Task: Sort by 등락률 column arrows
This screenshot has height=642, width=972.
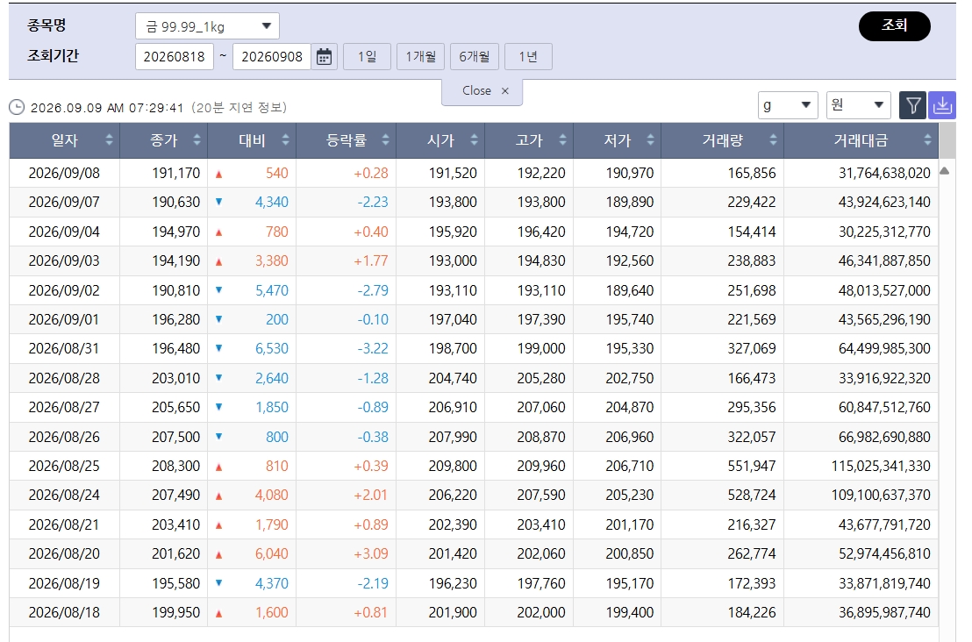Action: (x=385, y=140)
